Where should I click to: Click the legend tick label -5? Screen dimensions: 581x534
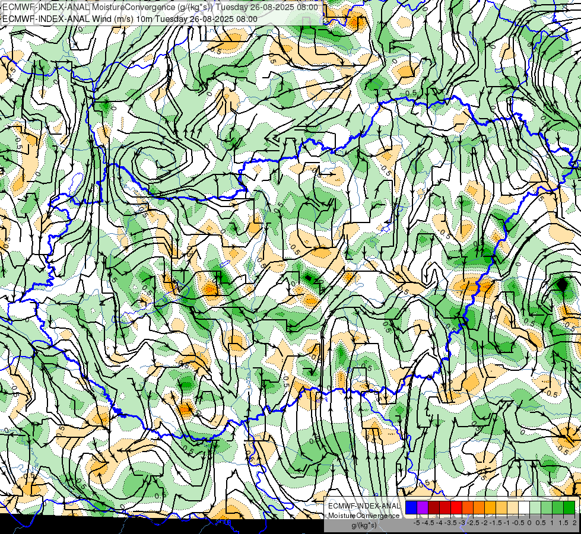tap(417, 523)
